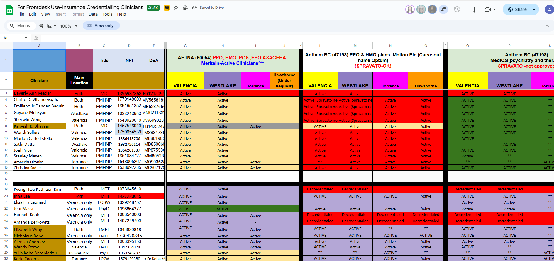Open the Edit menu

pos(33,14)
